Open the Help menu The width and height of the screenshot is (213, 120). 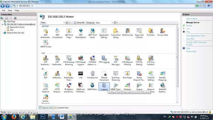(x=17, y=10)
